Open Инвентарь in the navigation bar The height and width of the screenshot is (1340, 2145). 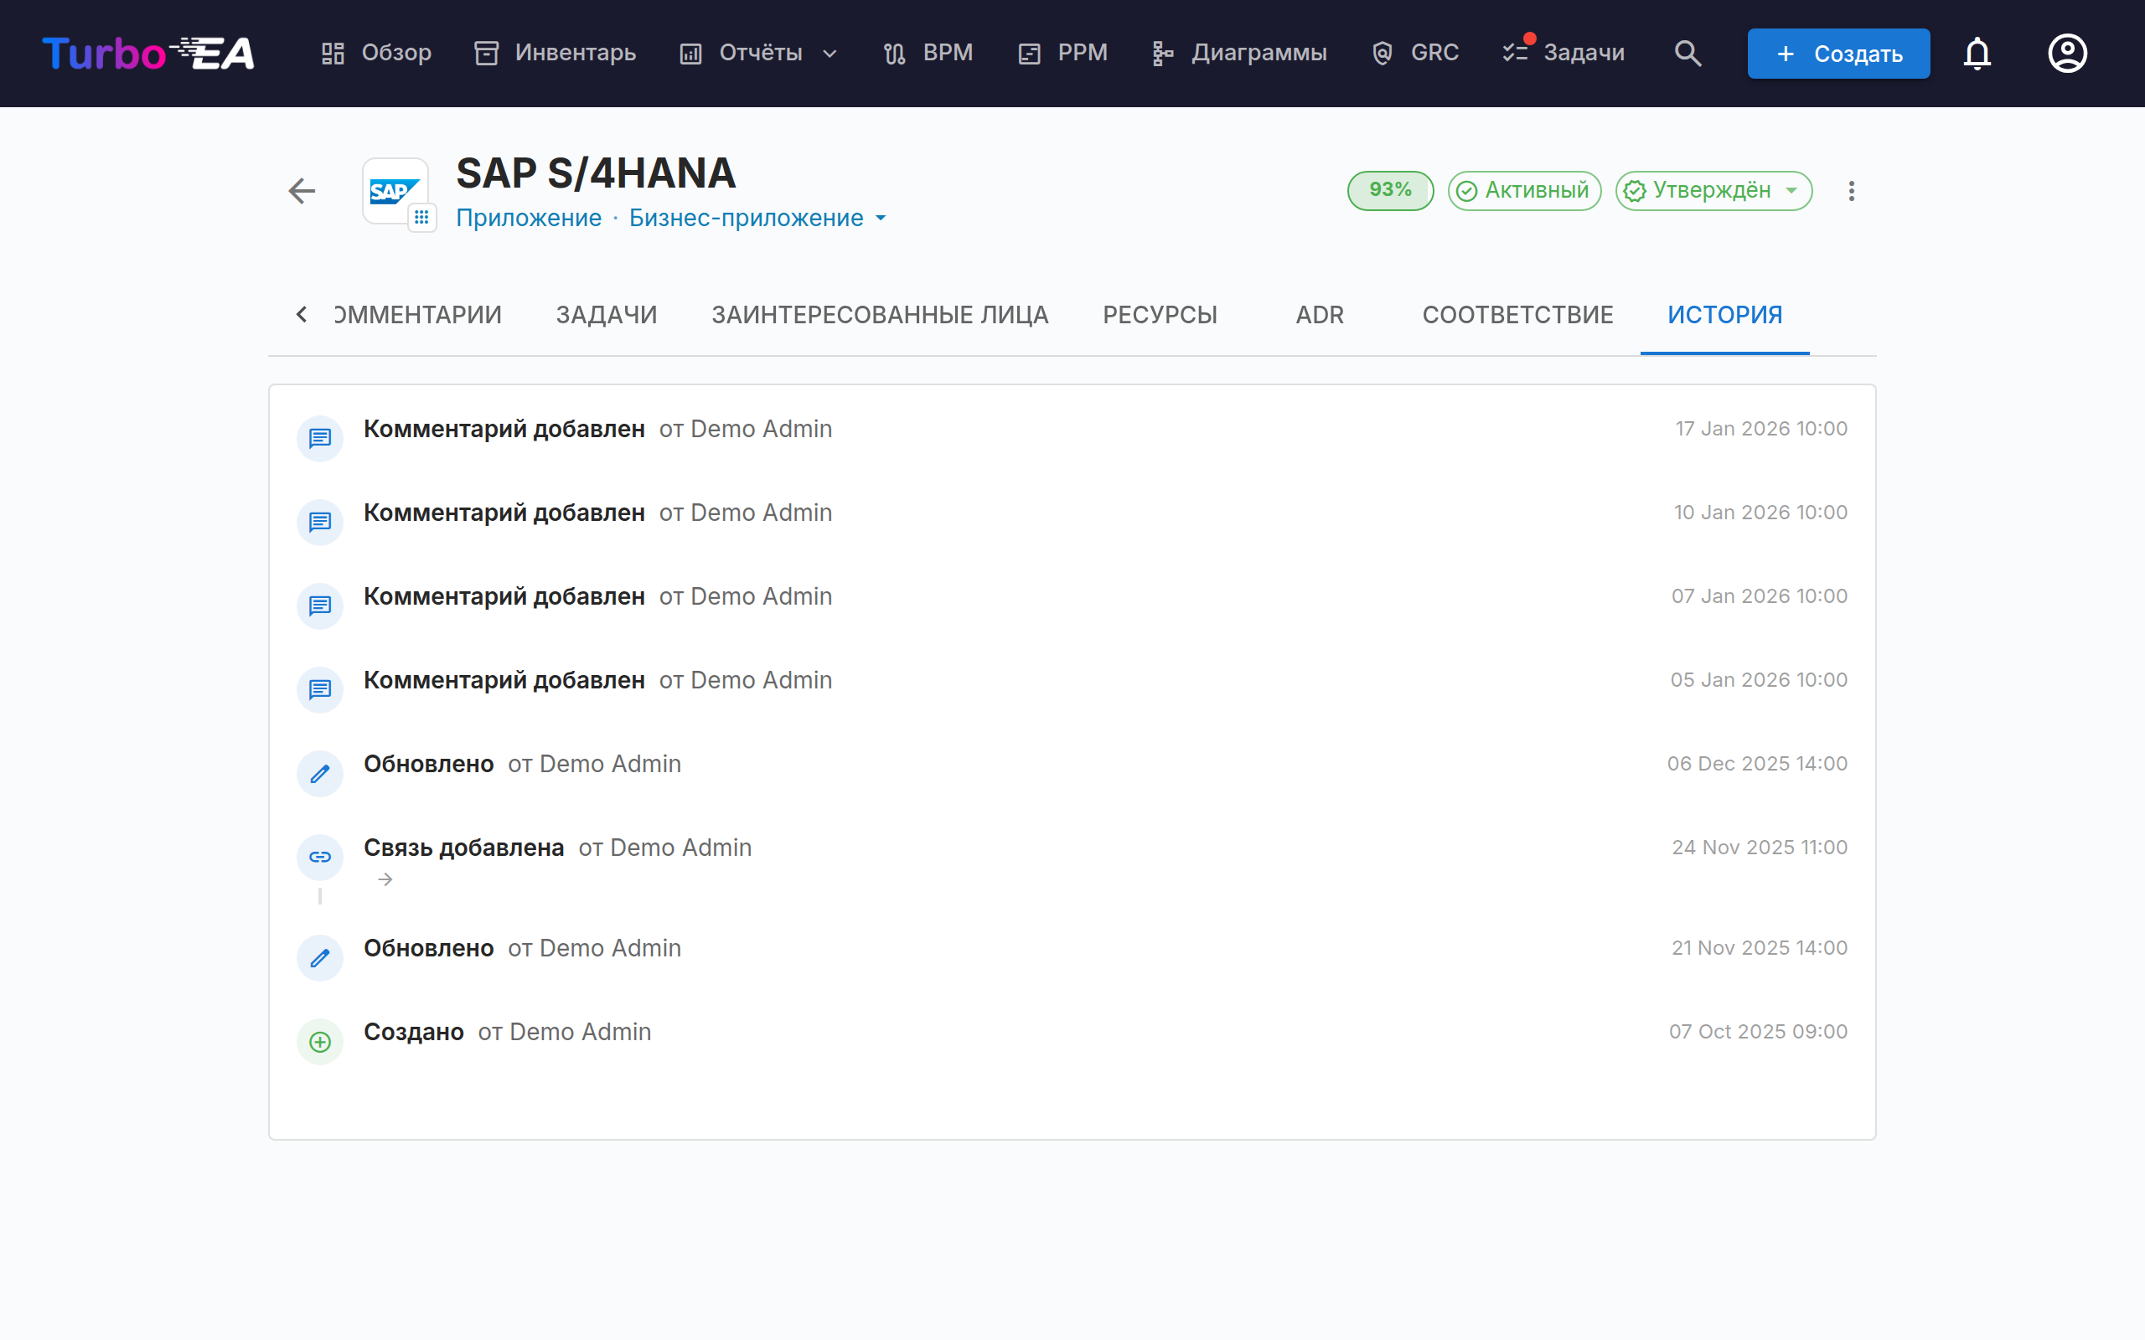pos(556,53)
